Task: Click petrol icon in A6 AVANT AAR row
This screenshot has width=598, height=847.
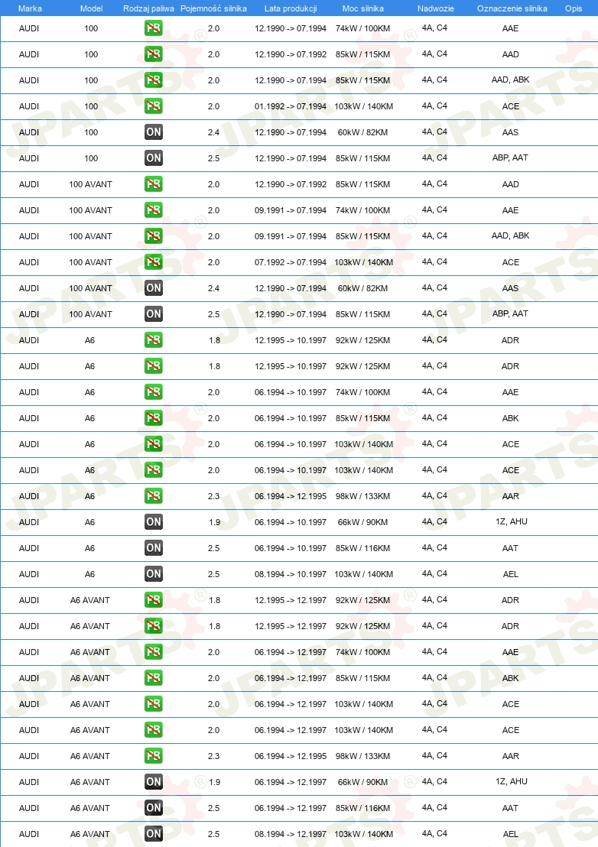Action: point(154,756)
